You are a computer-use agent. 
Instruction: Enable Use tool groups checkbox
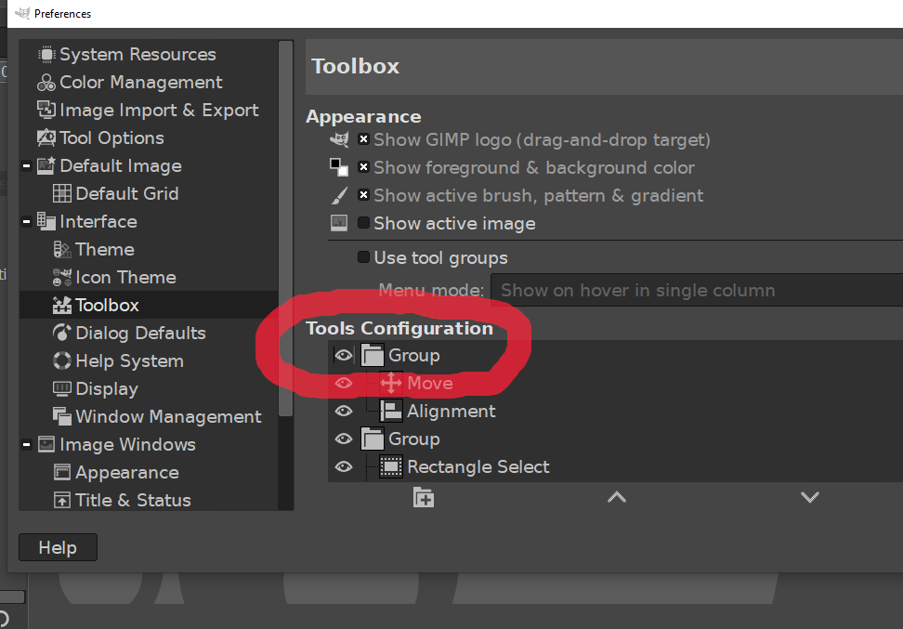pos(363,257)
